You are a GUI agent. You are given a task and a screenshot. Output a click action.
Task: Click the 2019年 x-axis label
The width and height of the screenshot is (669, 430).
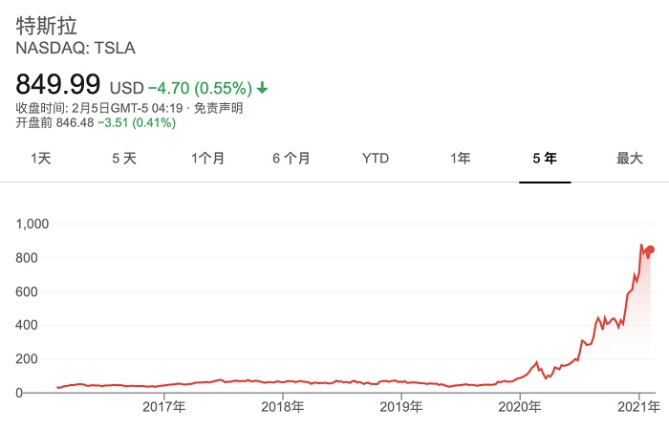pyautogui.click(x=401, y=407)
